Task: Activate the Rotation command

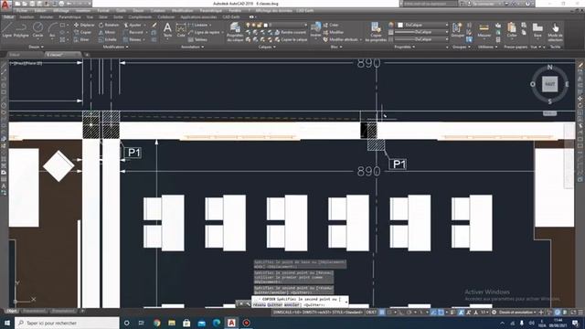Action: click(109, 25)
